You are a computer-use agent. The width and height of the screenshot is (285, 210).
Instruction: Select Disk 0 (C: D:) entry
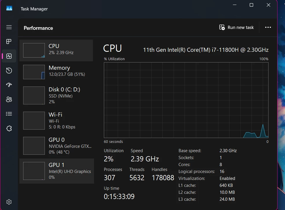(56, 95)
